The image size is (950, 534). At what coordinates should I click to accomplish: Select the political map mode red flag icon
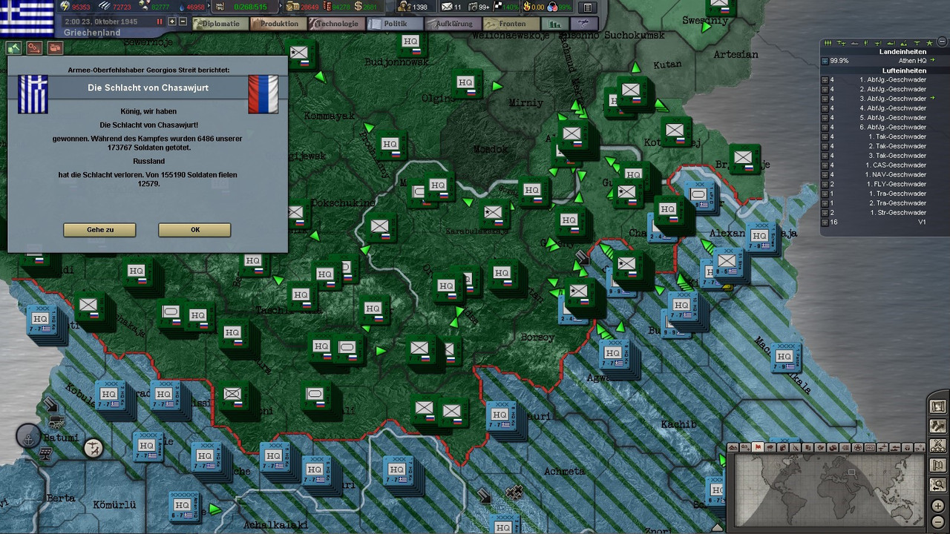tap(758, 447)
